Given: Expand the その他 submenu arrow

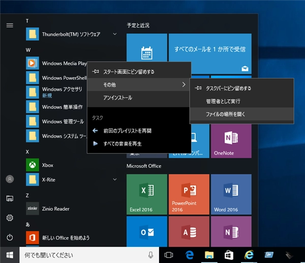Looking at the screenshot, I should coord(184,85).
